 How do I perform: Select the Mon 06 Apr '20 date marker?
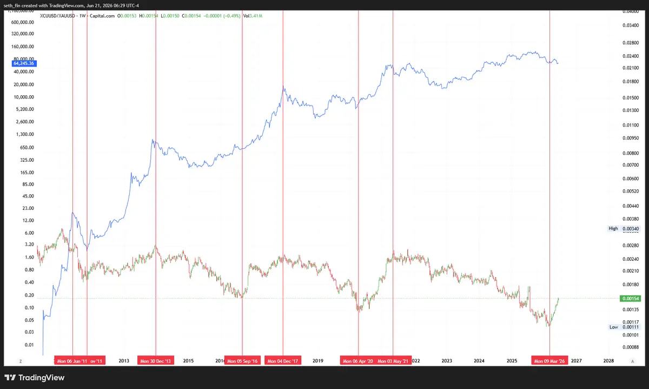[x=358, y=360]
